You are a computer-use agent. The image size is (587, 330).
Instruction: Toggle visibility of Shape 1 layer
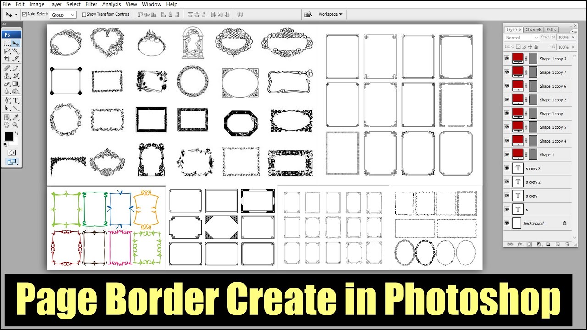point(507,155)
